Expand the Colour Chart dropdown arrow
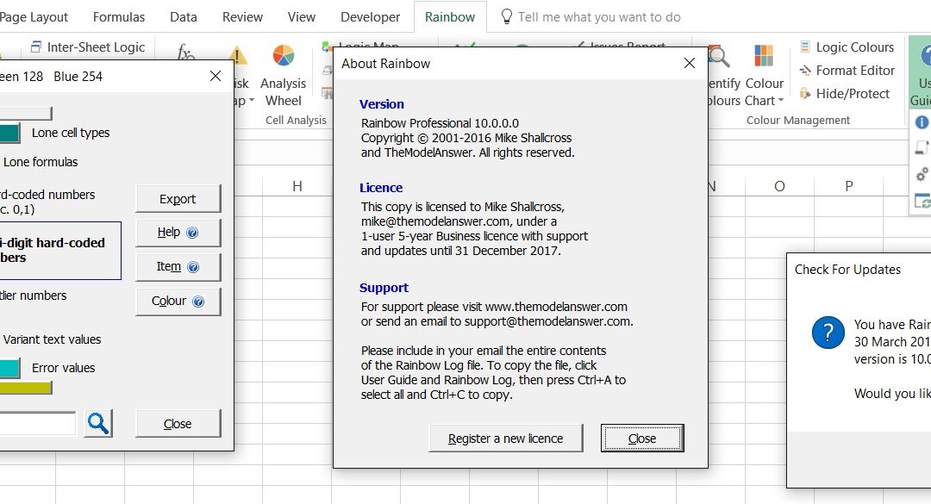Screen dimensions: 931x504 click(781, 100)
